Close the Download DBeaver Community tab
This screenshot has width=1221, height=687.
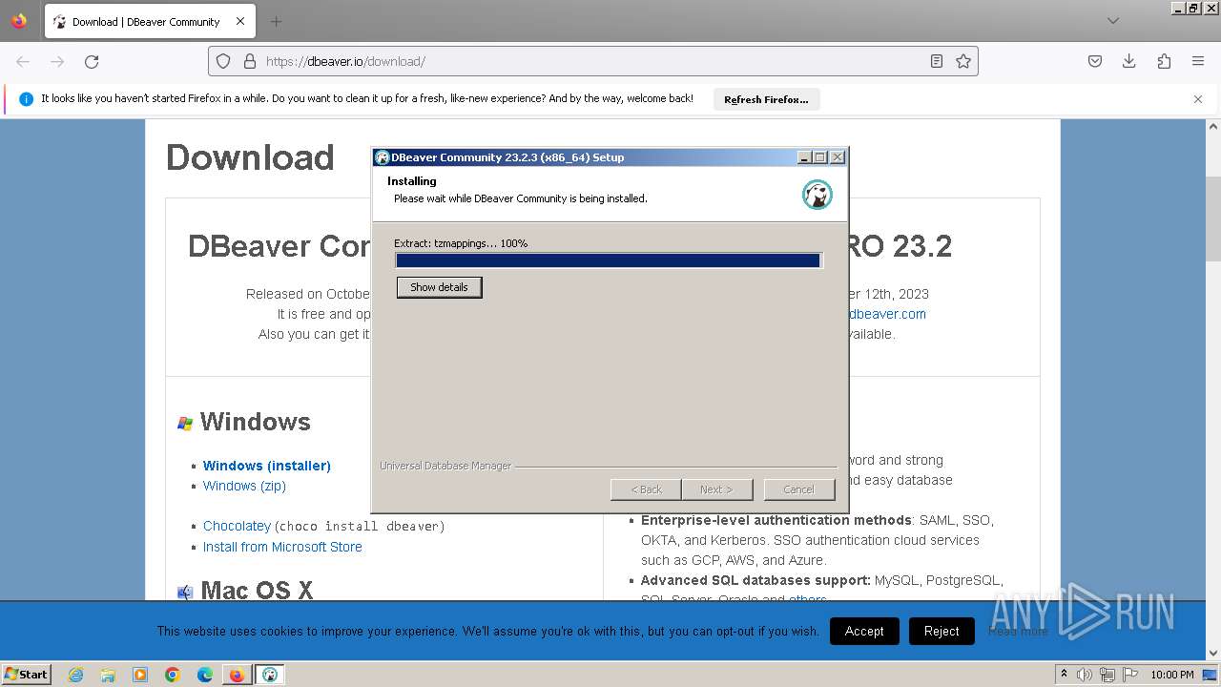(240, 21)
